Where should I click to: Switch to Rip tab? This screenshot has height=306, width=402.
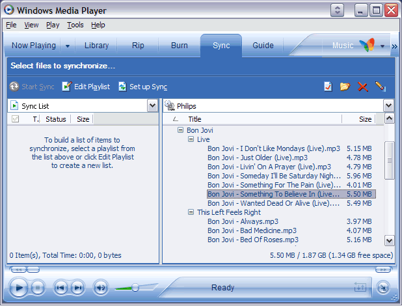(x=138, y=46)
